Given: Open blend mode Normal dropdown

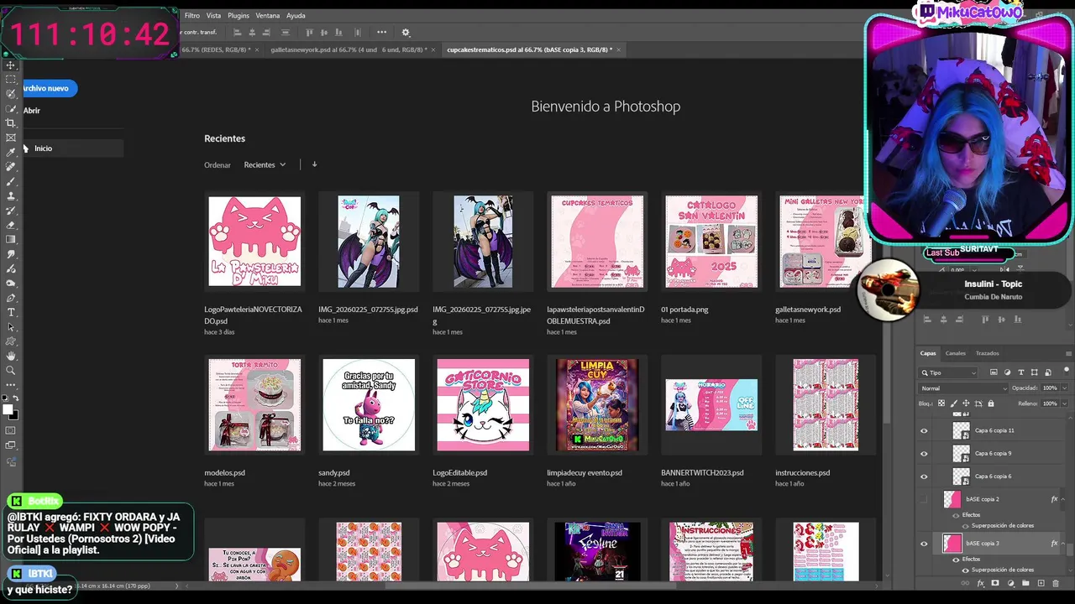Looking at the screenshot, I should coord(963,388).
